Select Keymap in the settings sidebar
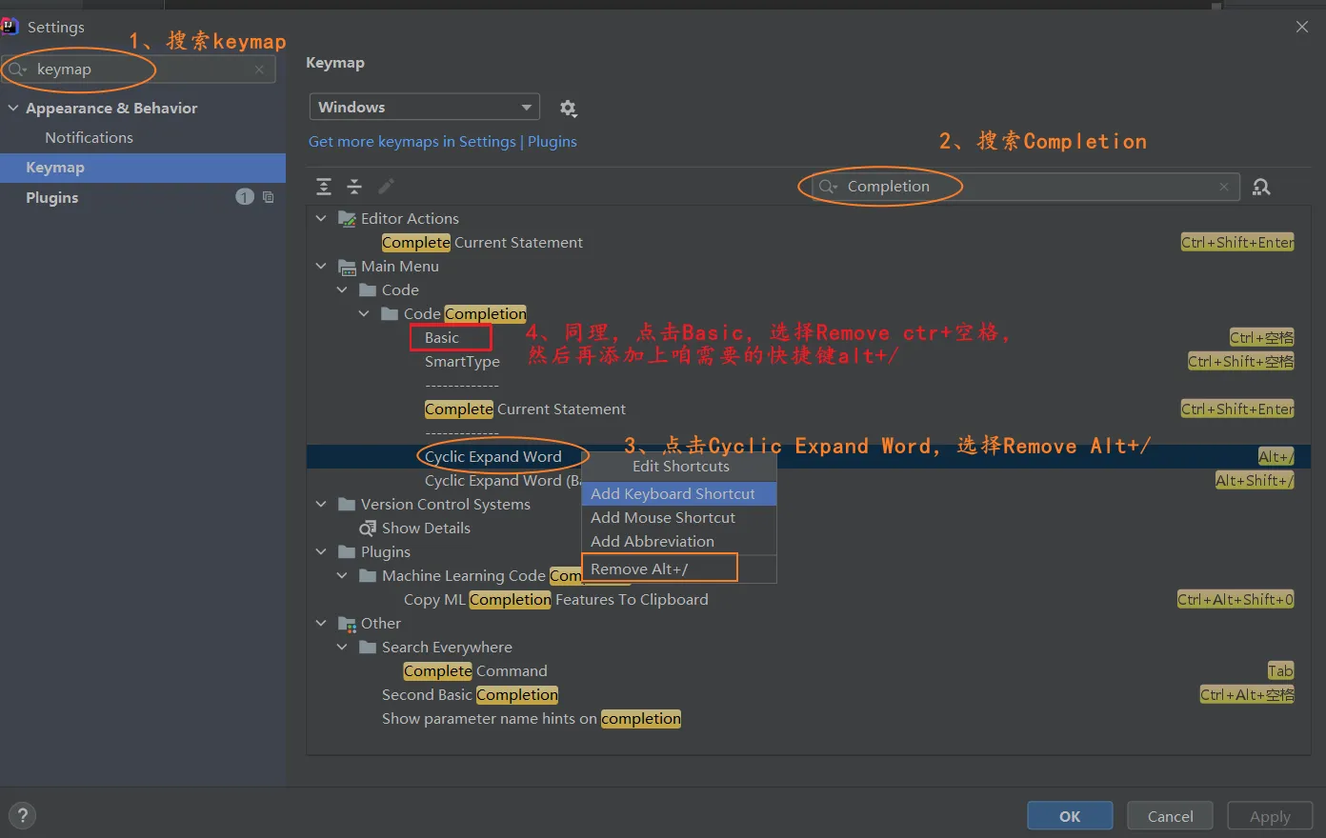The image size is (1326, 838). 143,168
